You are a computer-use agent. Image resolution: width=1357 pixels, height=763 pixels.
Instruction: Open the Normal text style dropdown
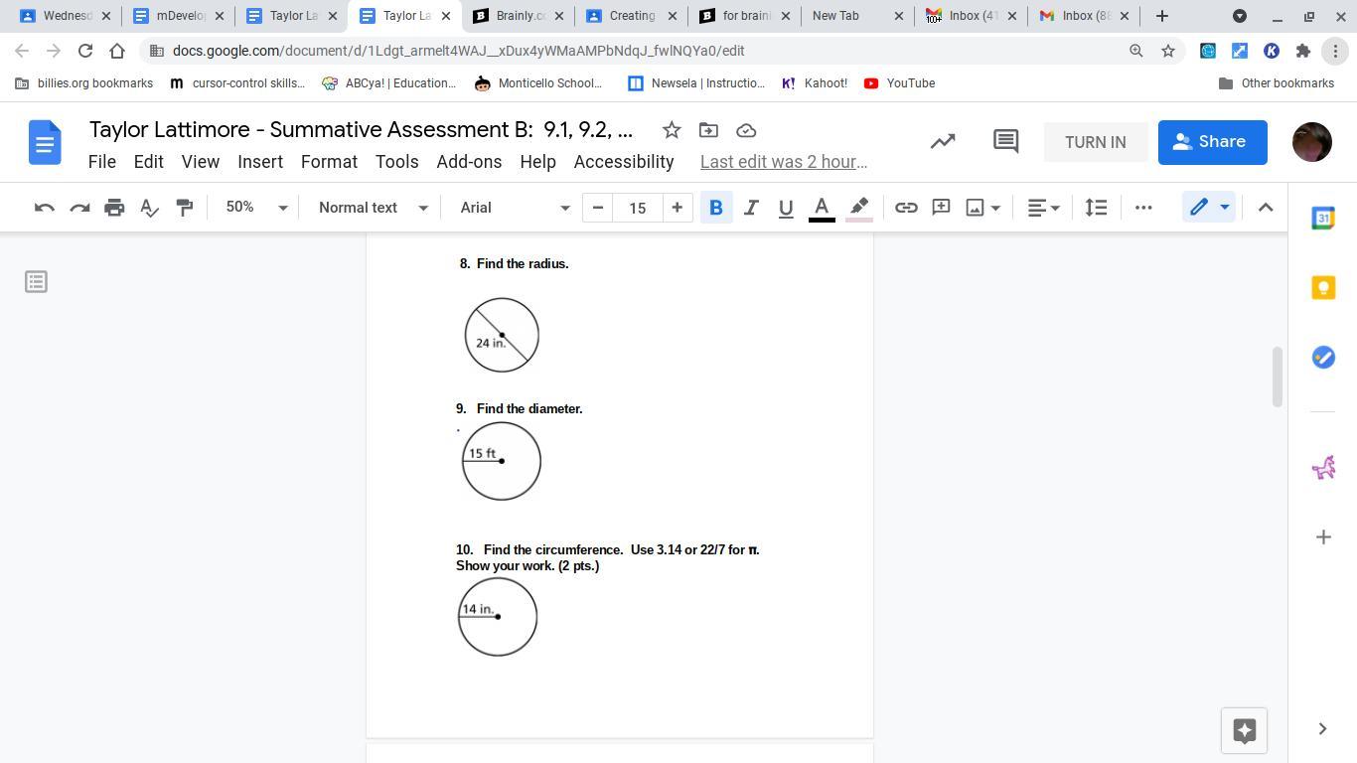click(x=373, y=208)
